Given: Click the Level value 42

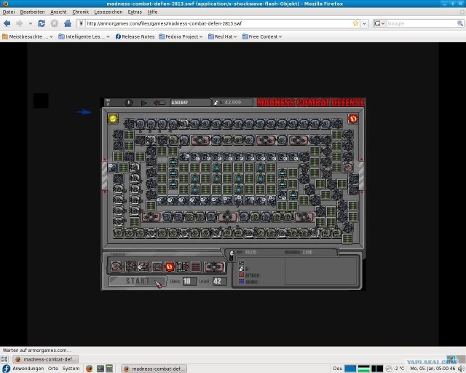Looking at the screenshot, I should (x=219, y=281).
